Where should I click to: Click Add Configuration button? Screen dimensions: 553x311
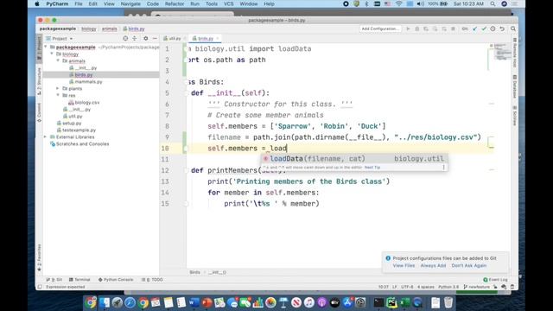tap(380, 29)
